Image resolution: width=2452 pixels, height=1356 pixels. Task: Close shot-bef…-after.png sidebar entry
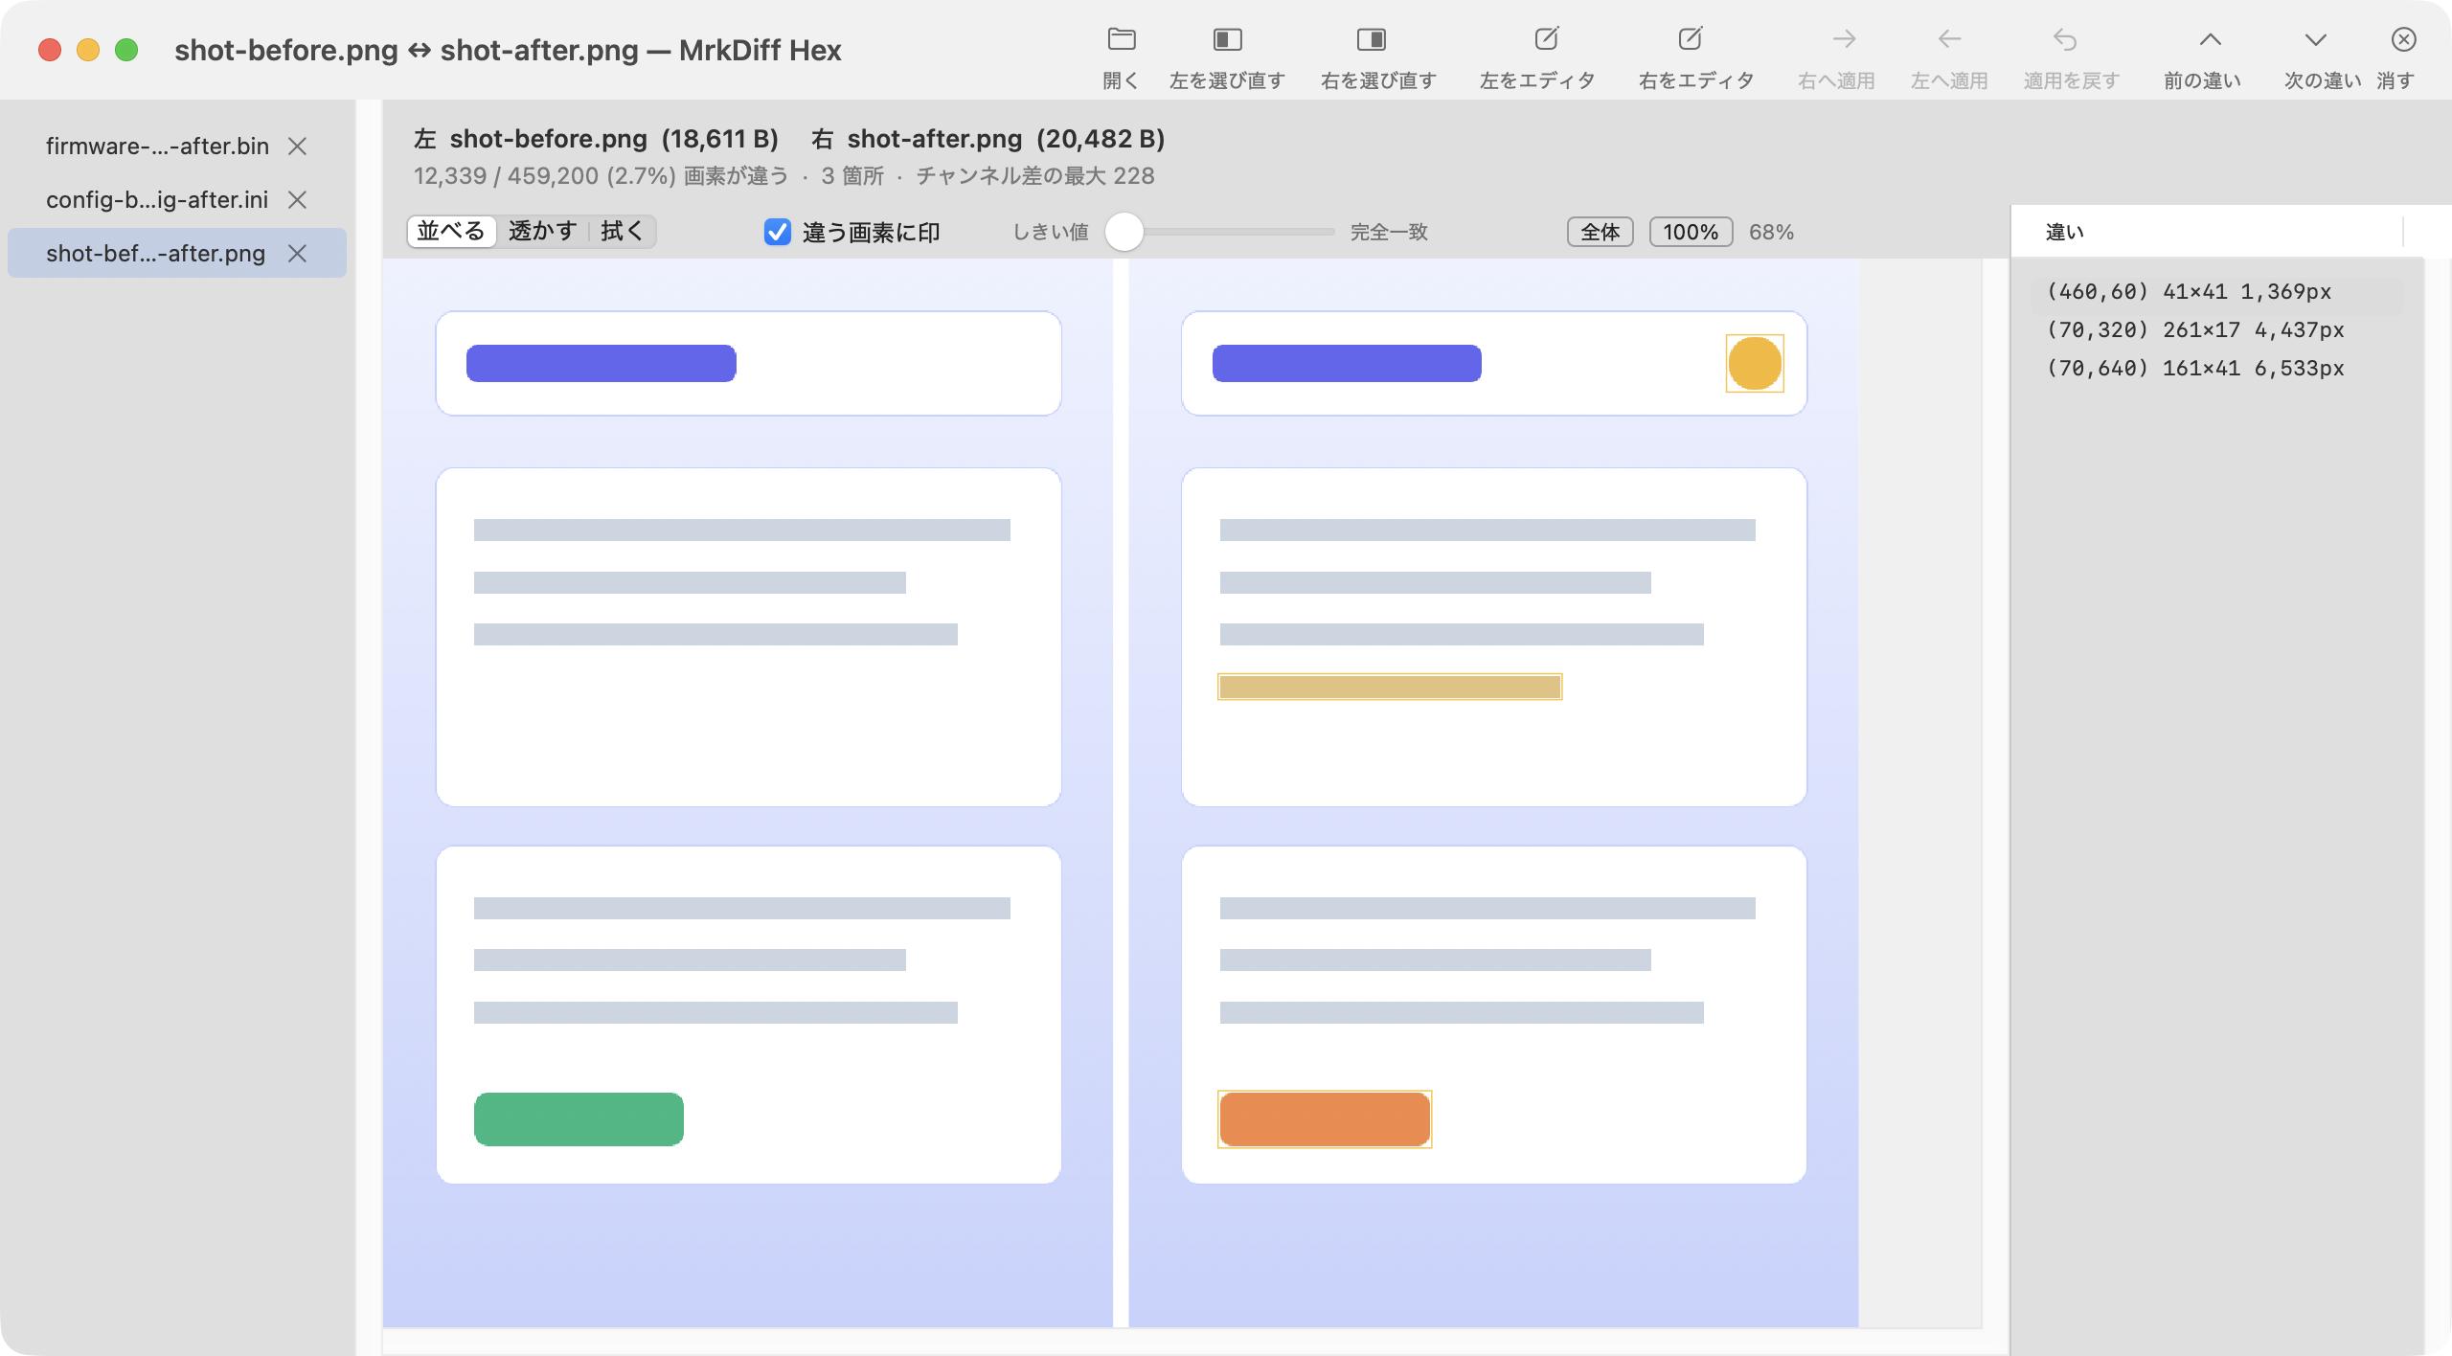click(298, 254)
